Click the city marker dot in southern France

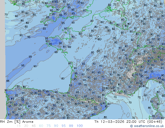click(x=108, y=86)
